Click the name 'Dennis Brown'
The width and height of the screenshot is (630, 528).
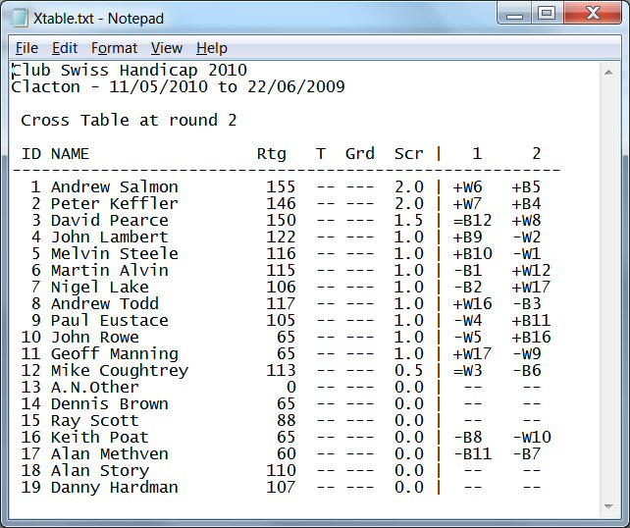(109, 403)
